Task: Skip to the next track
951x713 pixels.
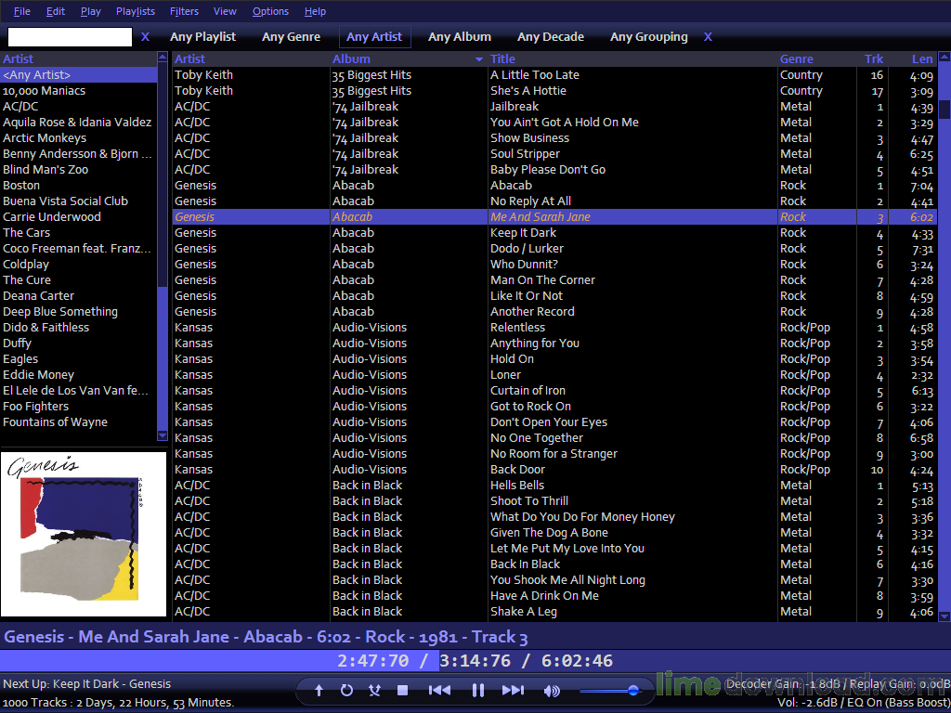Action: (x=513, y=690)
